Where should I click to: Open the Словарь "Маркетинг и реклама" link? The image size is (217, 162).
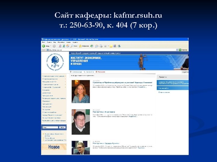pyautogui.click(x=52, y=115)
